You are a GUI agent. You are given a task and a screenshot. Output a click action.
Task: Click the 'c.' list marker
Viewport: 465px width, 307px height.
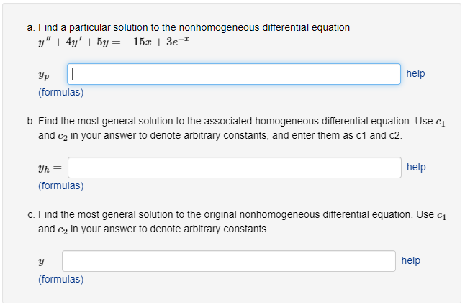31,215
